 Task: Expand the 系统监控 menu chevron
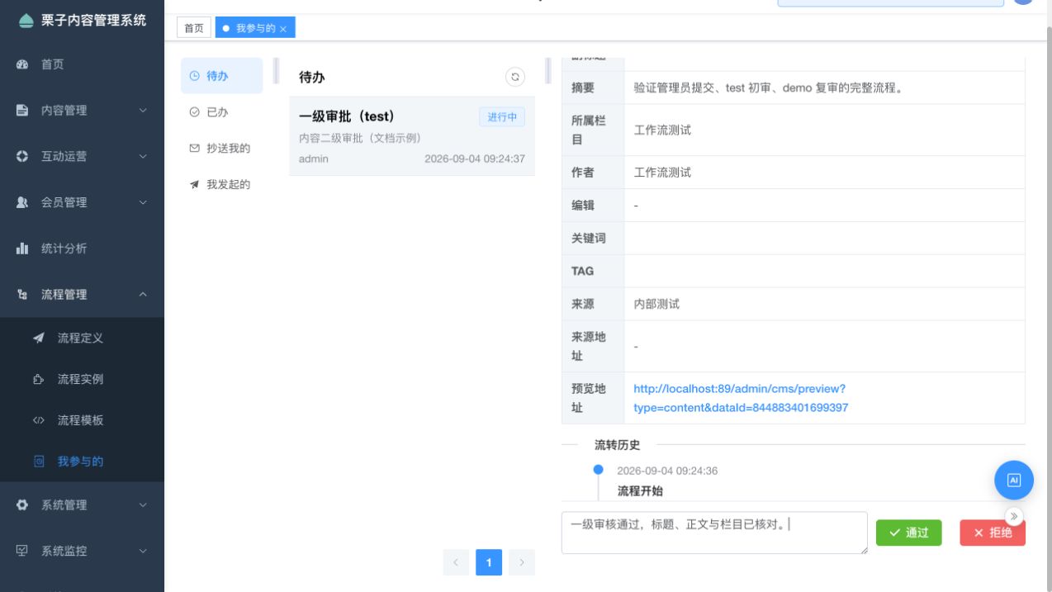click(x=143, y=551)
